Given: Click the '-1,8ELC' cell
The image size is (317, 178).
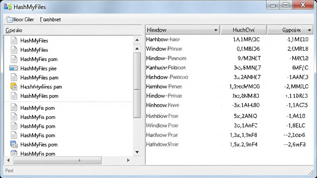Looking at the screenshot, I should coord(295,125).
